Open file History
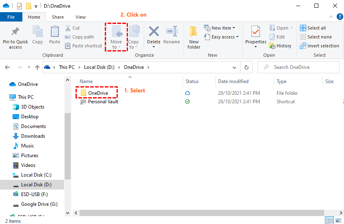The width and height of the screenshot is (344, 224). [280, 46]
